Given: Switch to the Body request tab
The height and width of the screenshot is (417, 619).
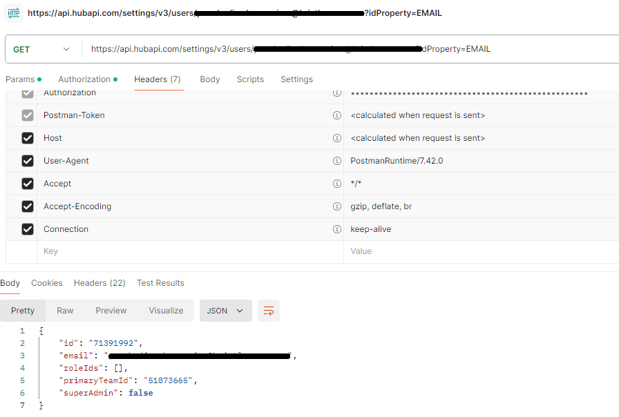Looking at the screenshot, I should point(209,79).
